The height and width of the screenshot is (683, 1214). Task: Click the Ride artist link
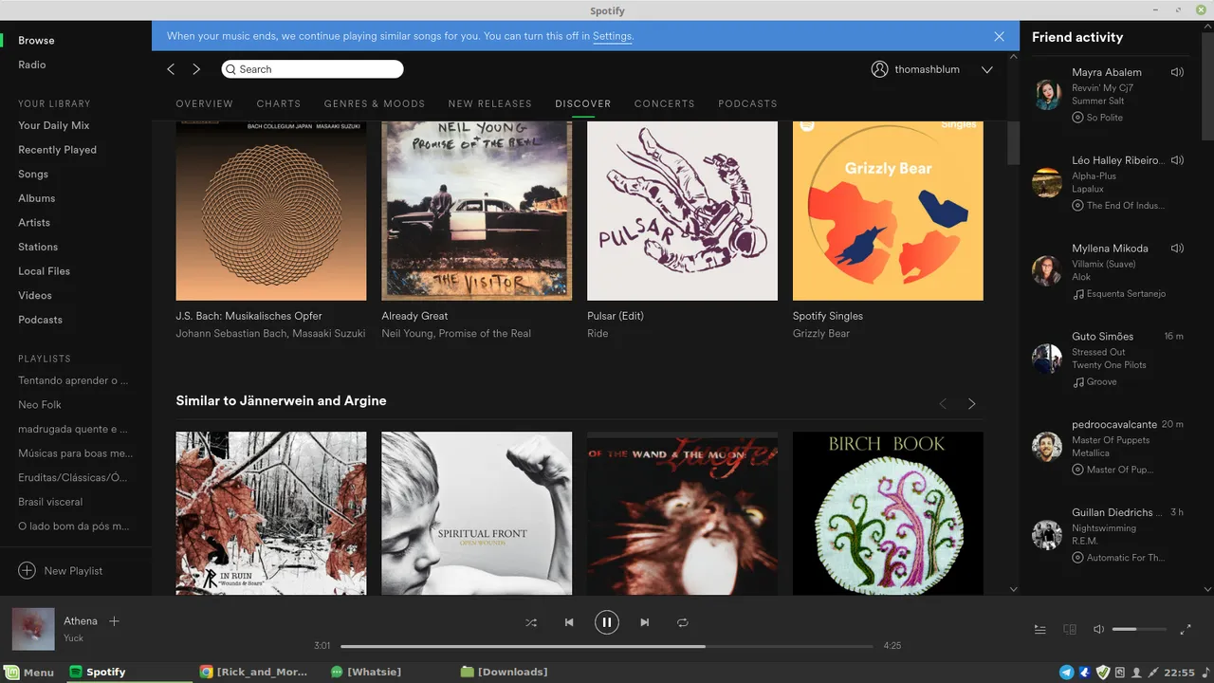(x=598, y=333)
